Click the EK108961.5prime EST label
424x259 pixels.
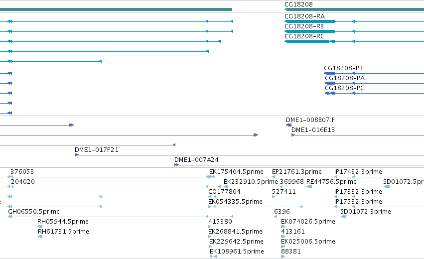[x=237, y=252]
